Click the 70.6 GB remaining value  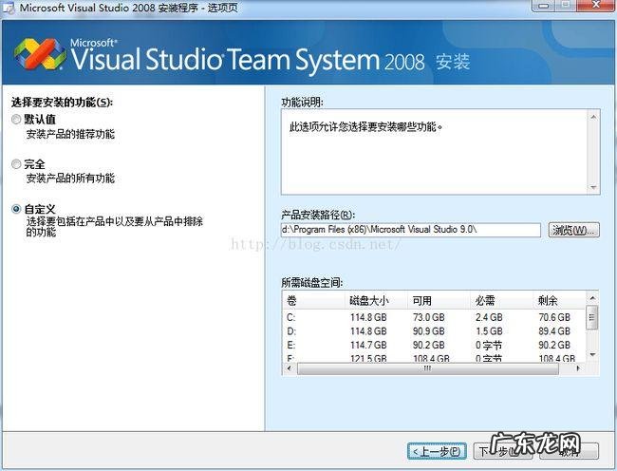tap(554, 317)
